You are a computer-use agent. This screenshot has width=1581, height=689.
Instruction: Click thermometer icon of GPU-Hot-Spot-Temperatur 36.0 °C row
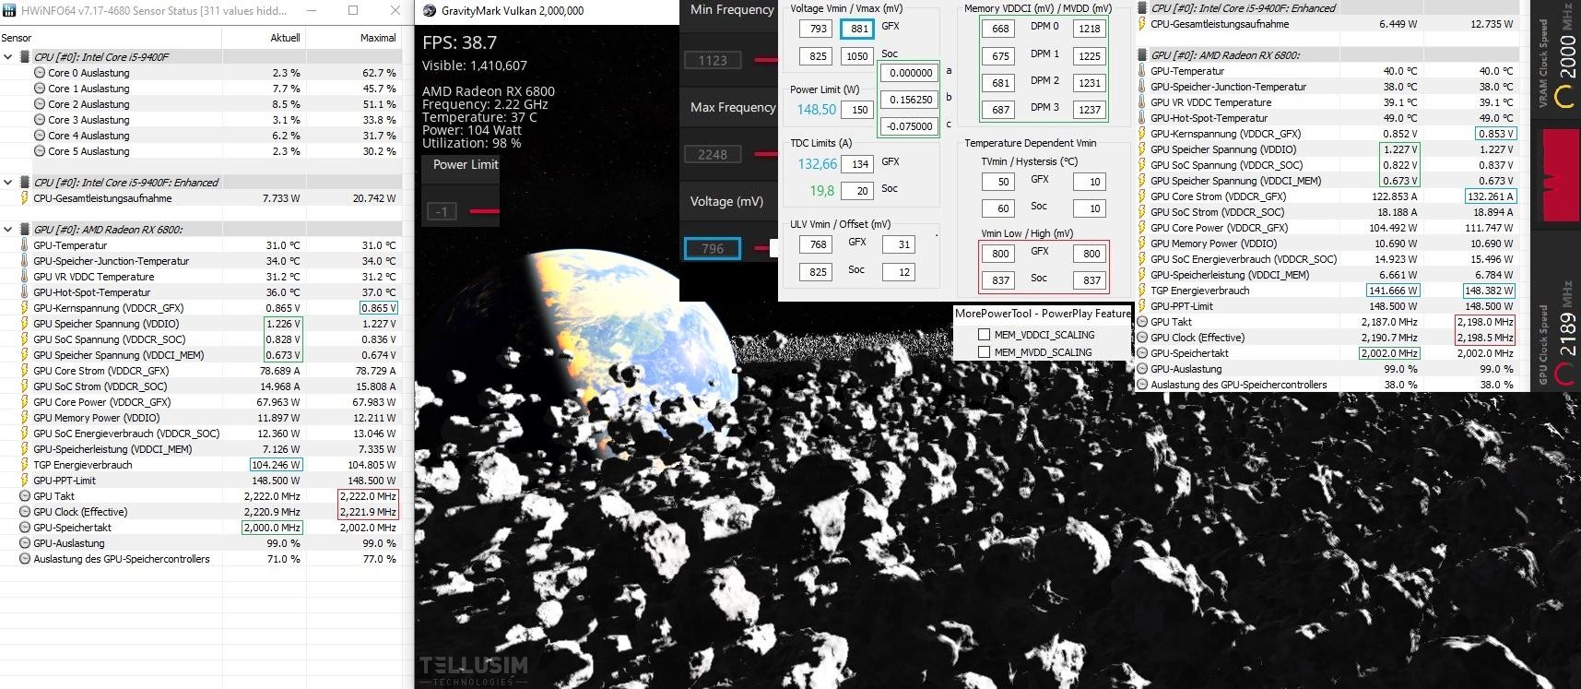25,291
